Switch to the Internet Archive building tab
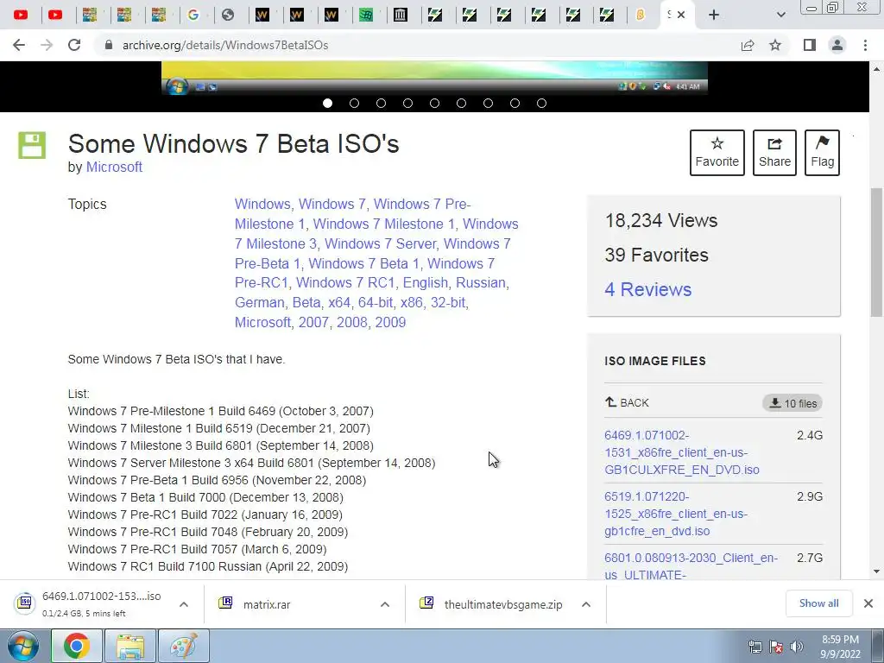The height and width of the screenshot is (663, 884). (401, 15)
